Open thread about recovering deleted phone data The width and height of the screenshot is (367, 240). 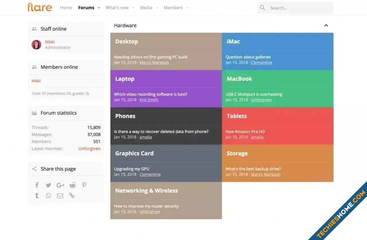161,132
